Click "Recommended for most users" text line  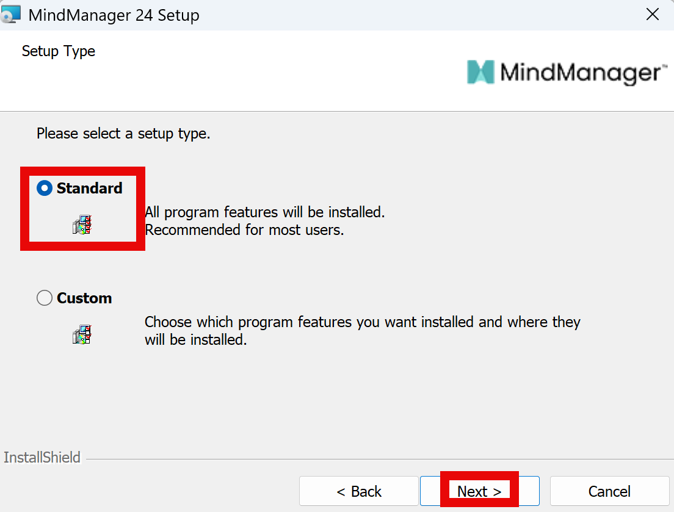[x=244, y=231]
